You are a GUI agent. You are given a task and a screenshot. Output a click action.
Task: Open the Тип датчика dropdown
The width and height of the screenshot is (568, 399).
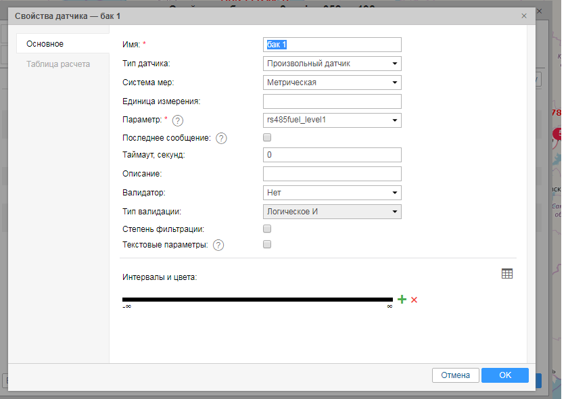332,64
